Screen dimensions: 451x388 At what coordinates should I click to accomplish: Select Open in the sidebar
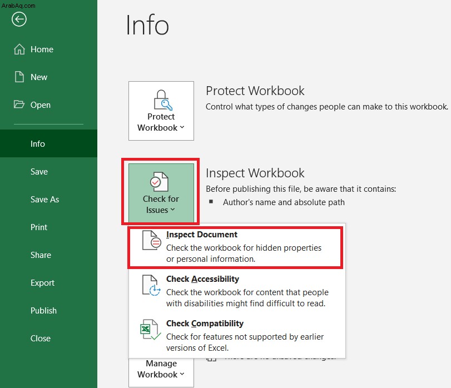click(x=48, y=105)
